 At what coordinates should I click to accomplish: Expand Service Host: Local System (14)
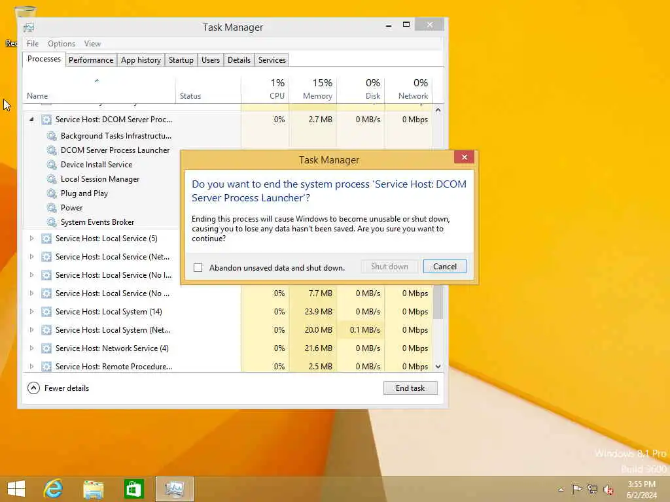coord(31,312)
